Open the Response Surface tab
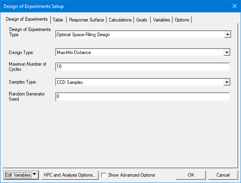 86,20
